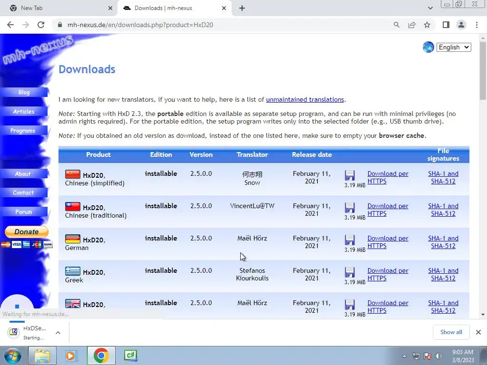Select the Downloads | mh-nexus tab

(175, 9)
